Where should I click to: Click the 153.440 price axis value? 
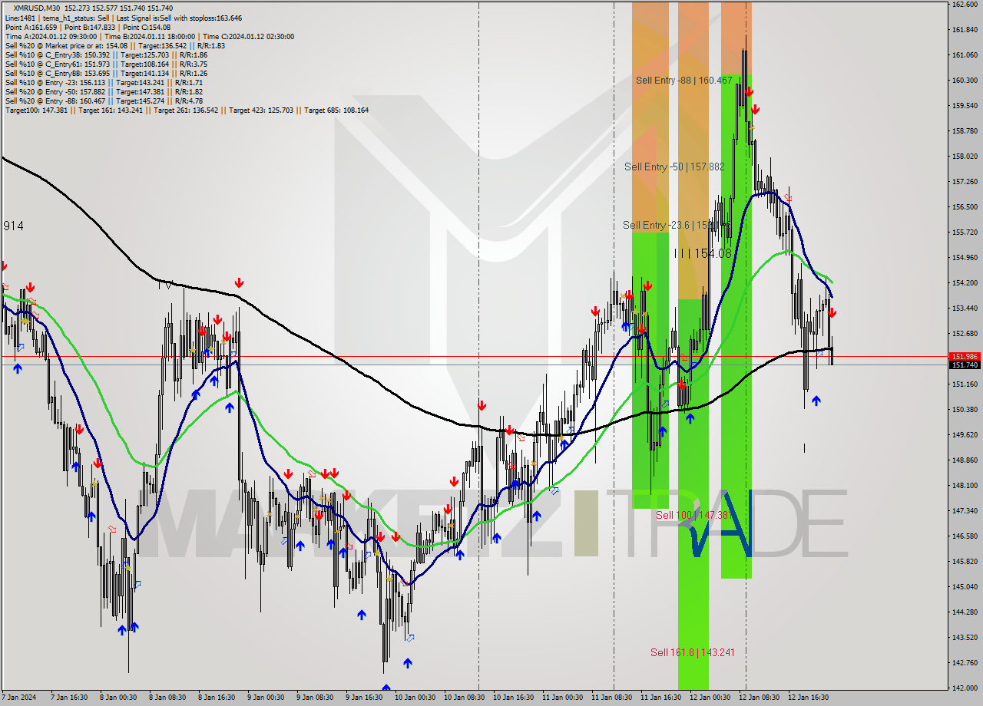(x=965, y=308)
